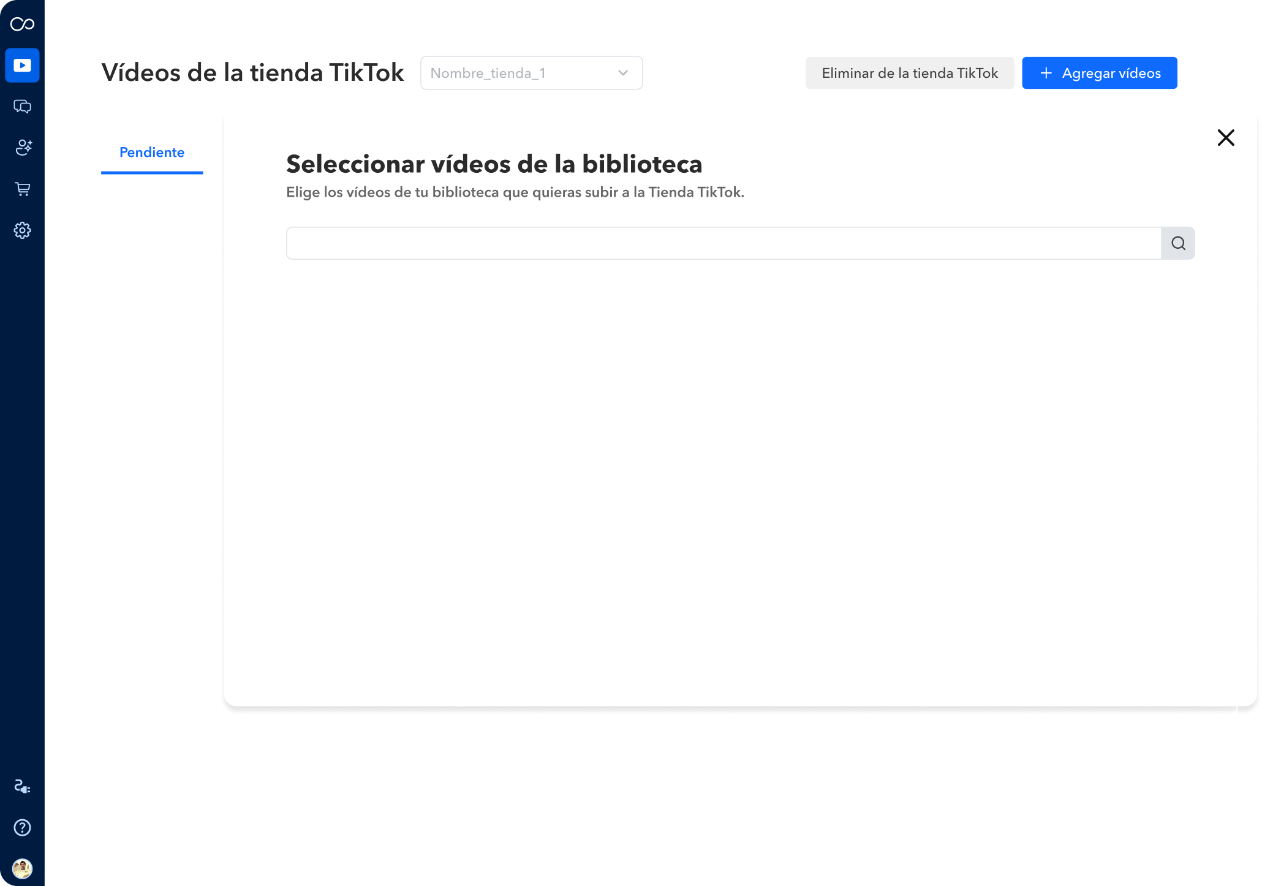
Task: Expand the chevron beside Nombre_tienda_1
Action: [623, 72]
